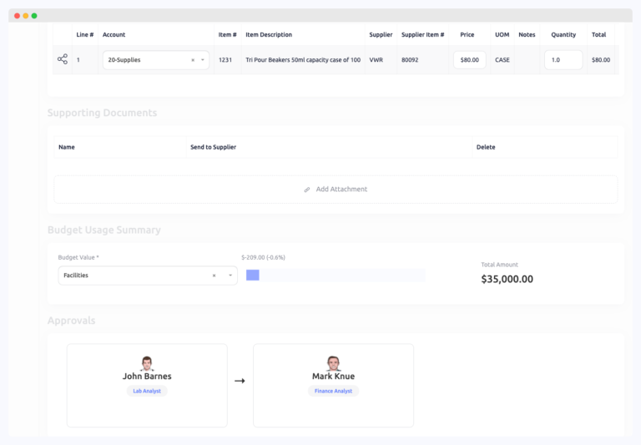Click the John Barnes name

pyautogui.click(x=147, y=377)
